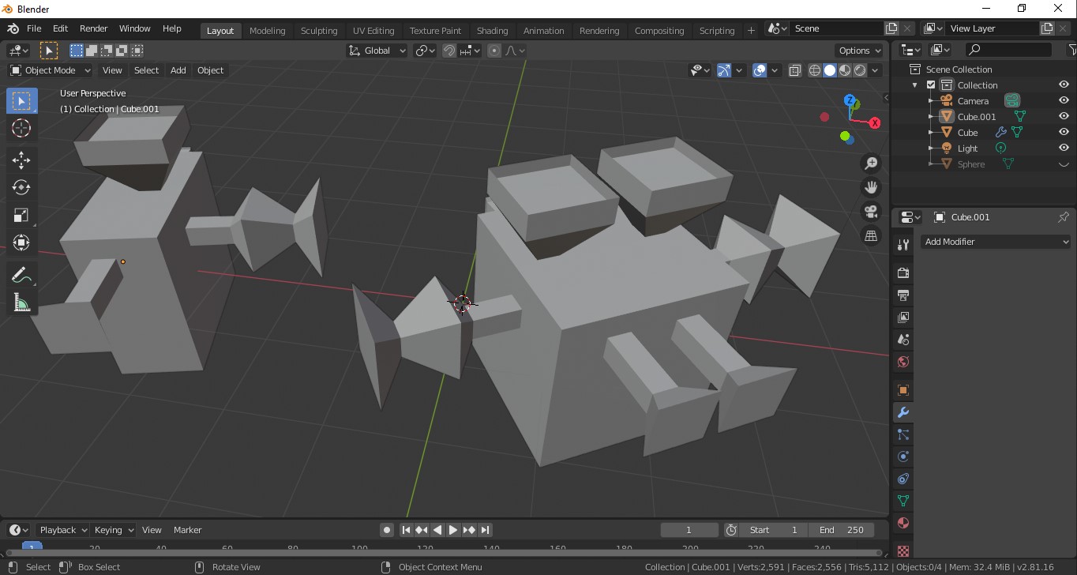Screen dimensions: 1077x575
Task: Open the transform orientation Global dropdown
Action: 377,50
